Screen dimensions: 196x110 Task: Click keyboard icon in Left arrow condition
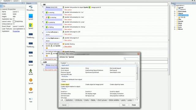[x=47, y=32]
